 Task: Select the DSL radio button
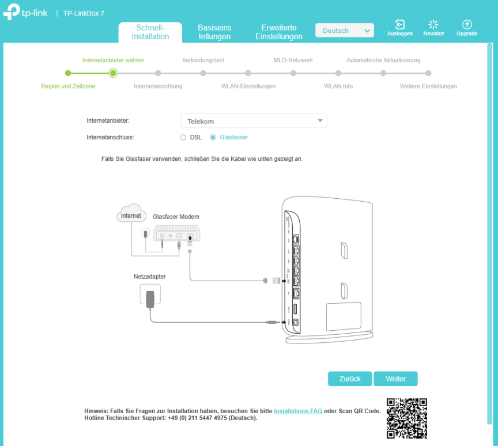point(183,138)
